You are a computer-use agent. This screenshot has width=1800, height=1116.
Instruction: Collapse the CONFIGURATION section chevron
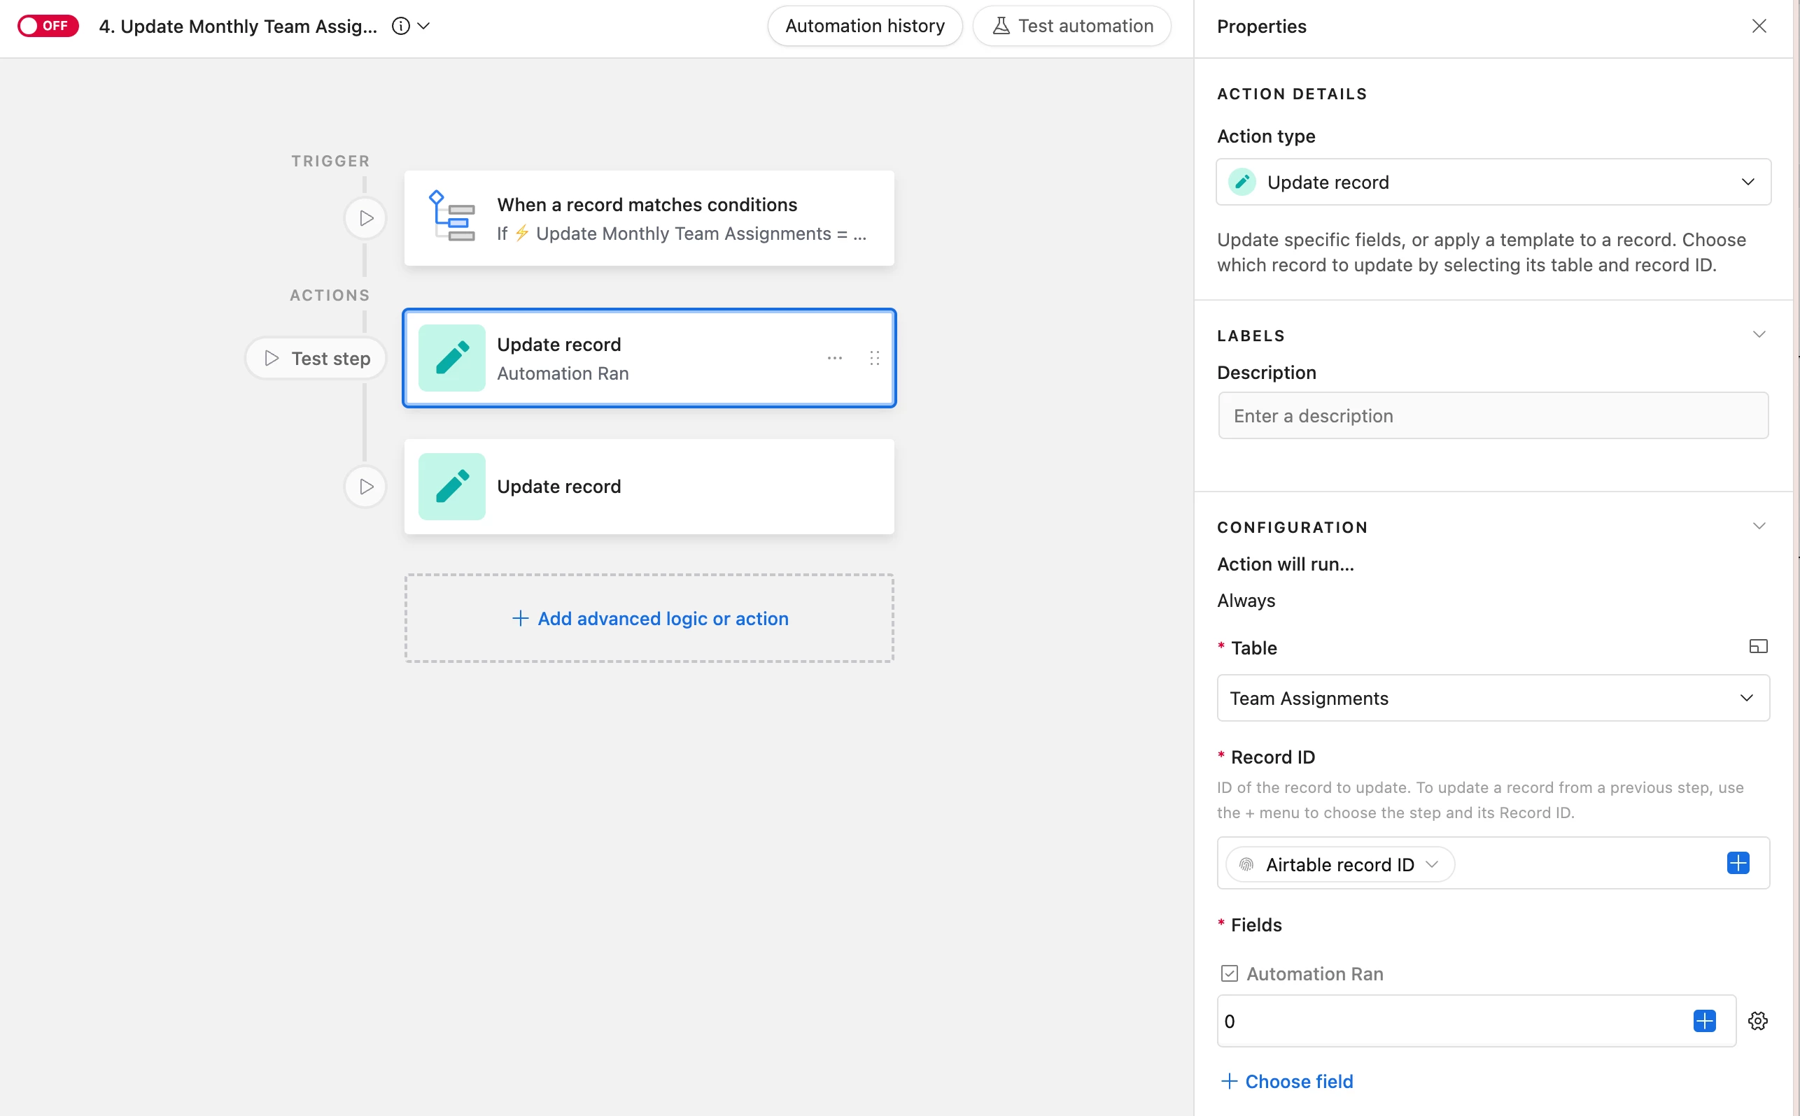tap(1759, 527)
